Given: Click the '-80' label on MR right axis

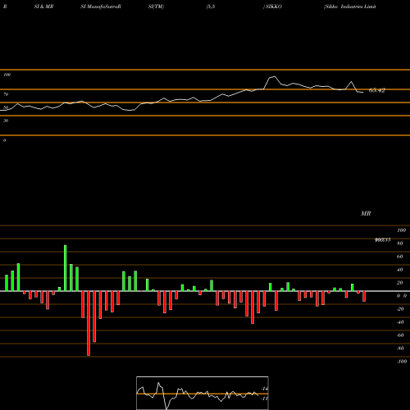Looking at the screenshot, I should (400, 348).
